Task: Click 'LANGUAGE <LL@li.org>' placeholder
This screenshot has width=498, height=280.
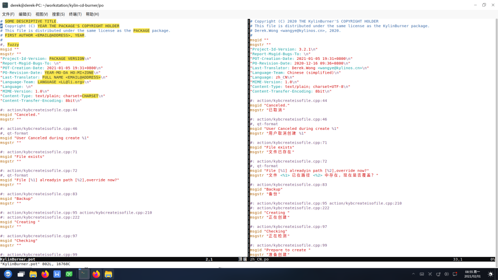Action: pos(61,82)
